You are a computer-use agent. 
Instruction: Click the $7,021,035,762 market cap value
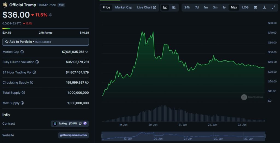(73, 52)
